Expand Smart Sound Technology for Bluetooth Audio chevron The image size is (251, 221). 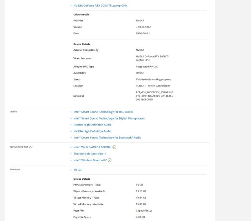[71, 138]
